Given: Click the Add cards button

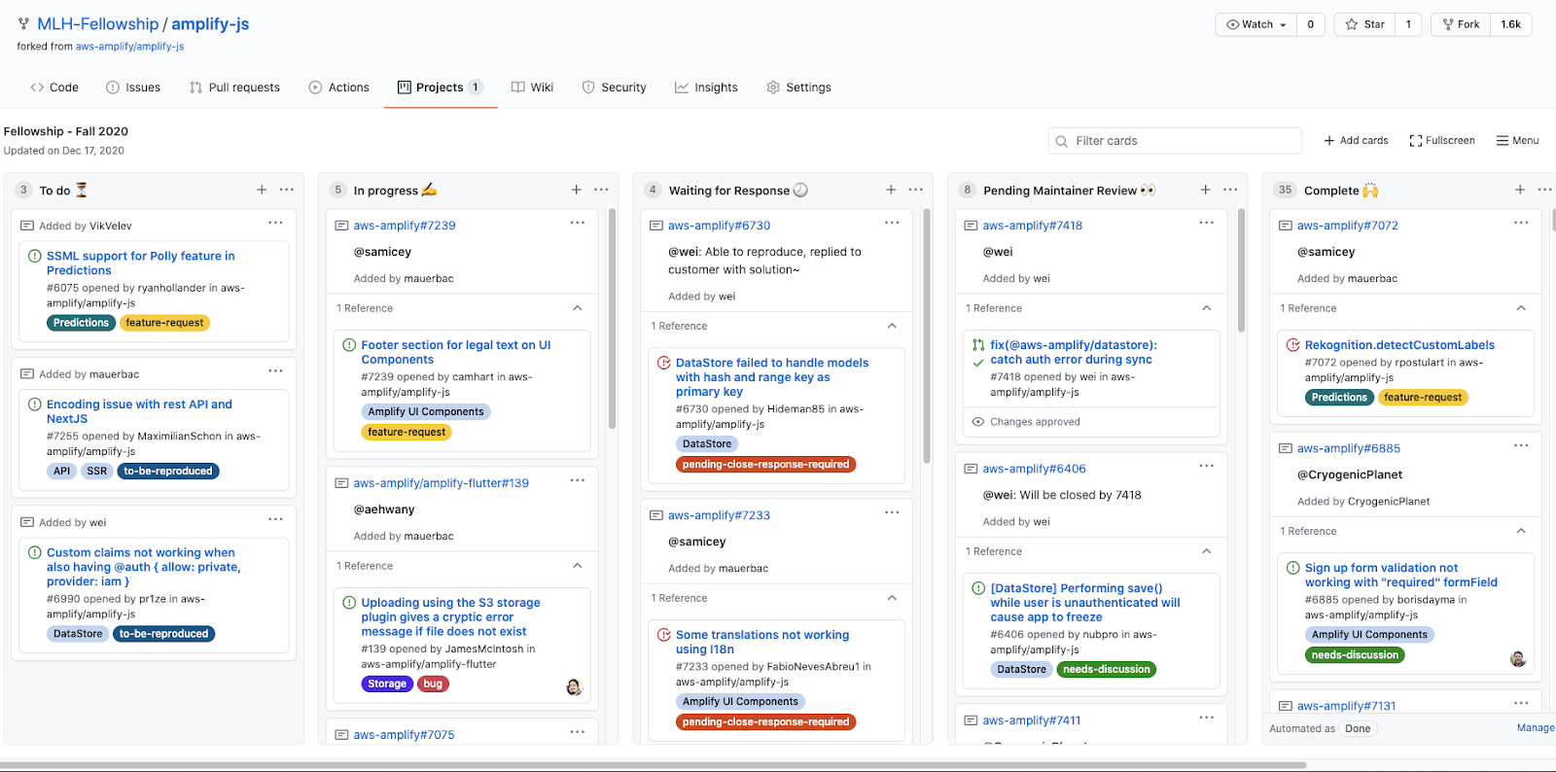Looking at the screenshot, I should pos(1356,141).
